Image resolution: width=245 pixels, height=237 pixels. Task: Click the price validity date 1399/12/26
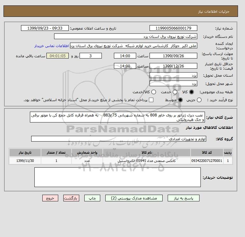pyautogui.click(x=173, y=66)
